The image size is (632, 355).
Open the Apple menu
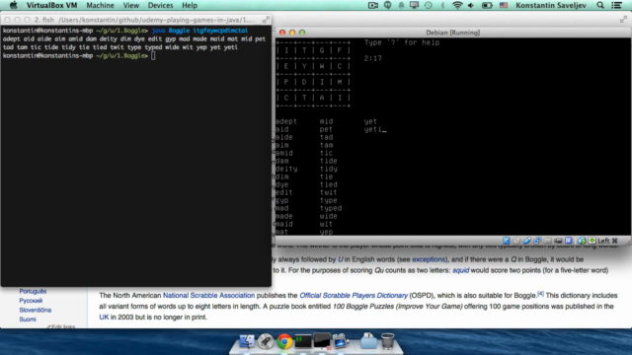pos(13,5)
